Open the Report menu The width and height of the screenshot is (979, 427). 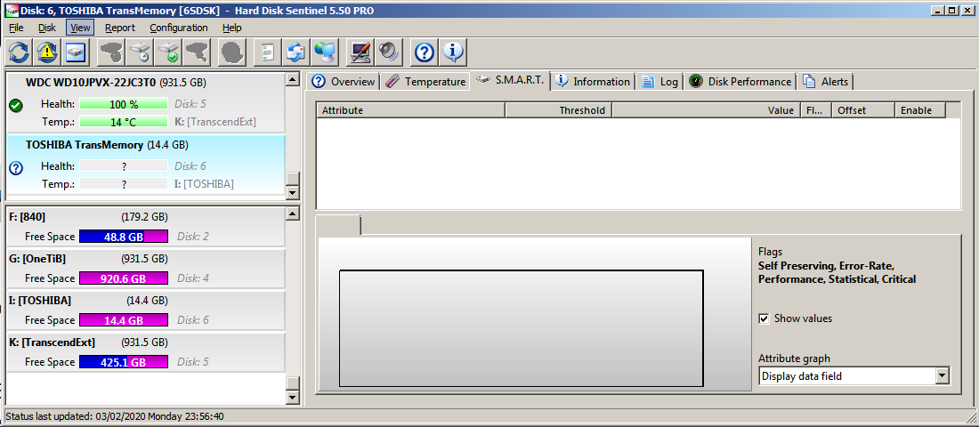(120, 28)
